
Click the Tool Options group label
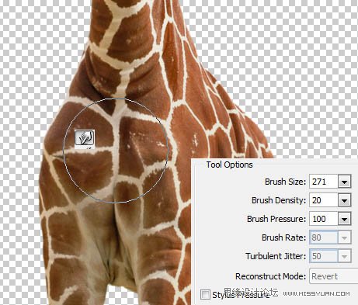point(229,165)
